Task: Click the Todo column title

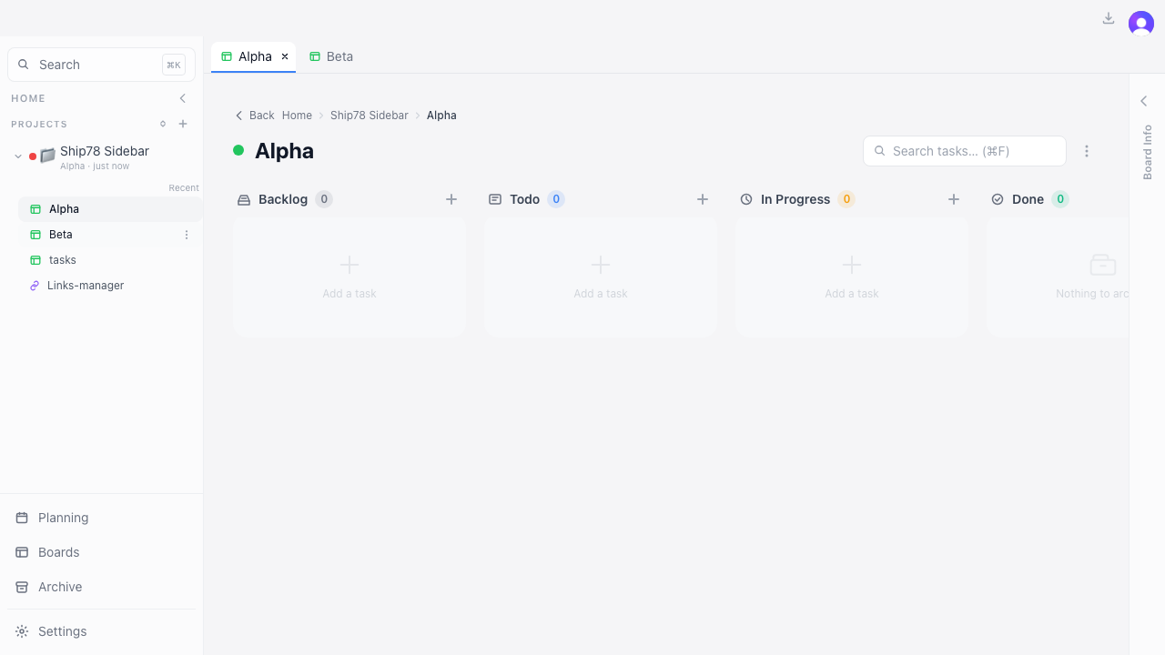Action: tap(524, 199)
